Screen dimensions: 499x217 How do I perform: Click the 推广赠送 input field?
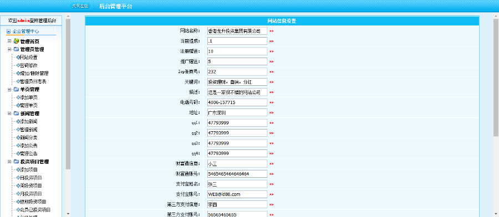tap(237, 61)
